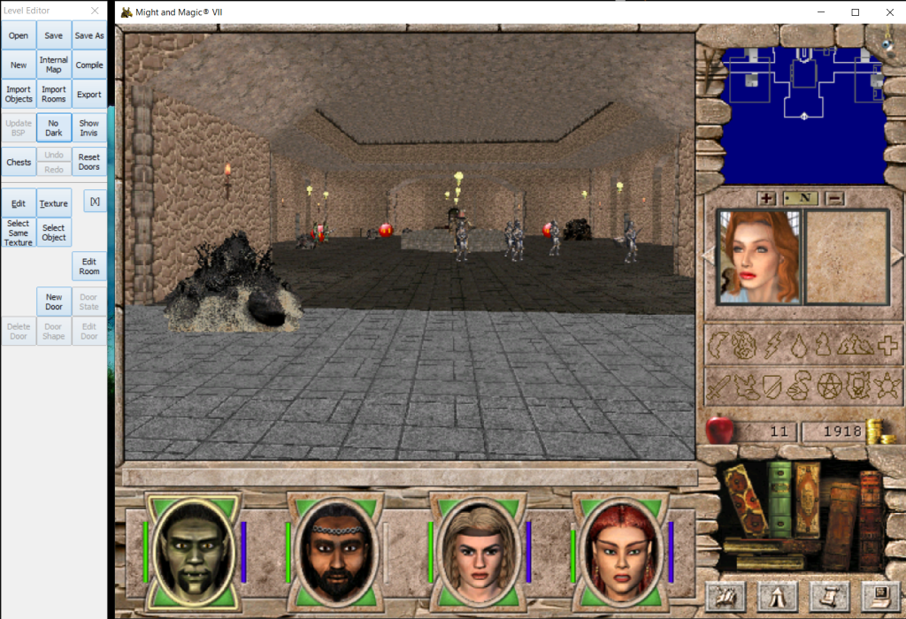Screen dimensions: 906x619
Task: Switch to Edit mode
Action: 19,203
